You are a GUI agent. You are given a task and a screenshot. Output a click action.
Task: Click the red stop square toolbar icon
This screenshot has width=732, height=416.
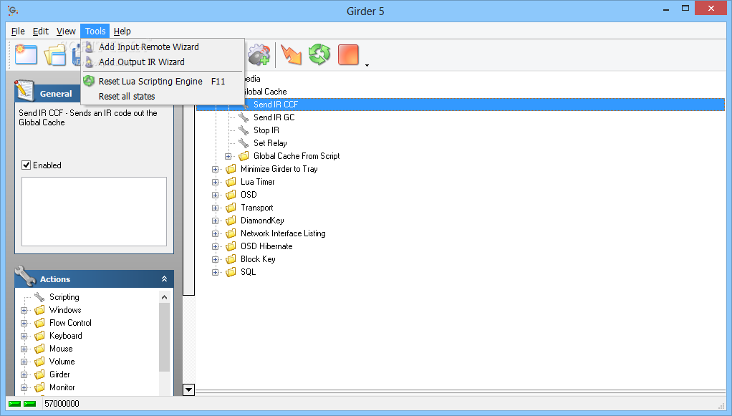[x=348, y=54]
